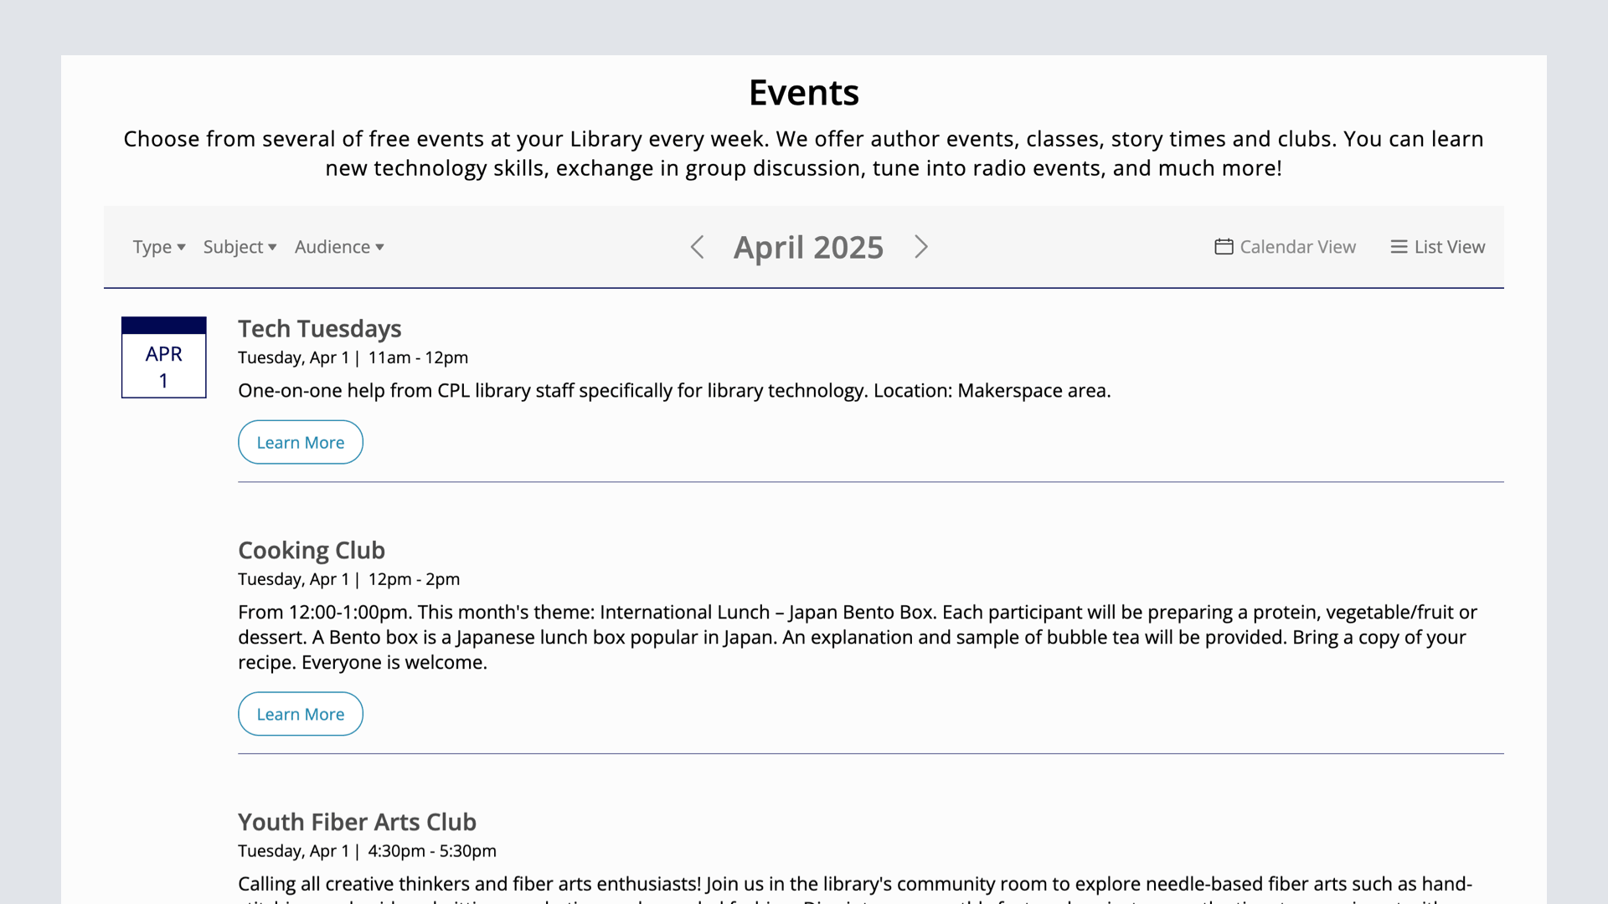Advance to next month using right chevron
This screenshot has height=904, width=1608.
pos(921,247)
